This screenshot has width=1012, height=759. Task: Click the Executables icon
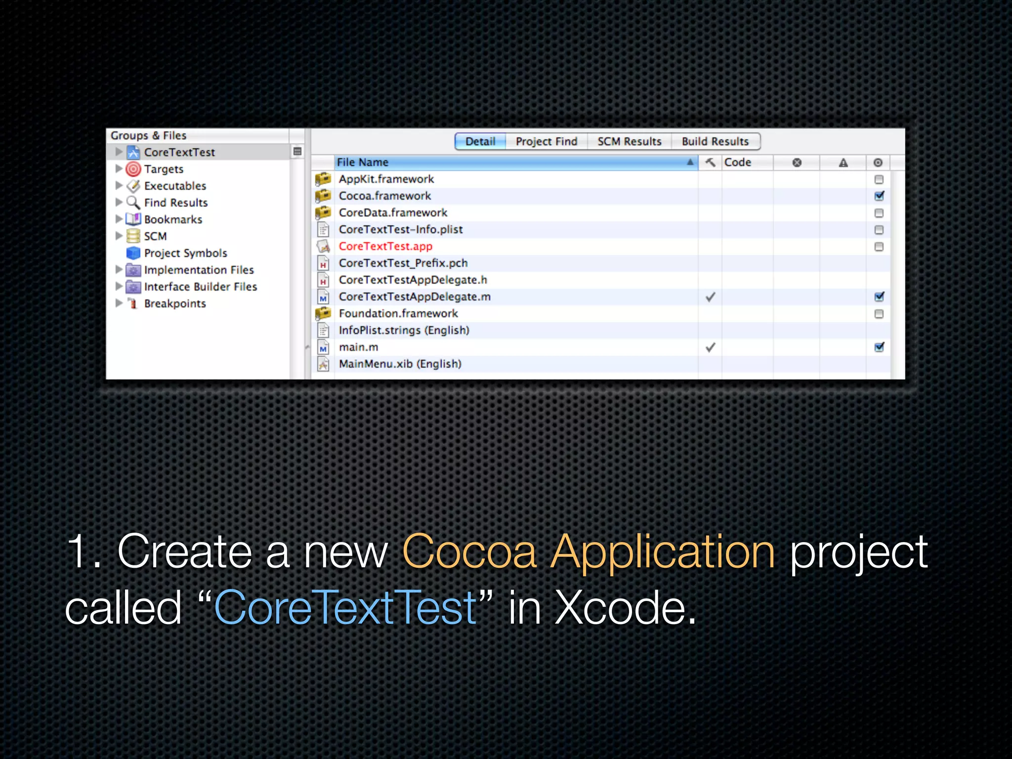click(133, 186)
